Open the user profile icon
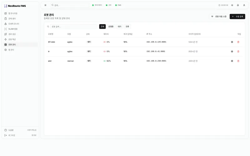 tap(244, 5)
